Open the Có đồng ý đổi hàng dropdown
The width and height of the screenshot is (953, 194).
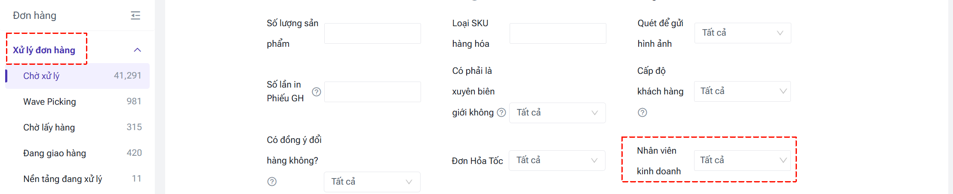(x=372, y=182)
